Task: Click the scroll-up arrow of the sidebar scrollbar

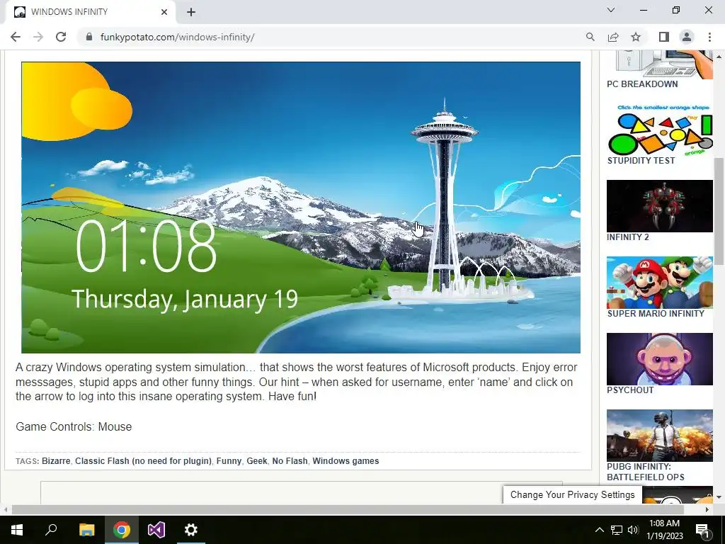Action: tap(719, 57)
